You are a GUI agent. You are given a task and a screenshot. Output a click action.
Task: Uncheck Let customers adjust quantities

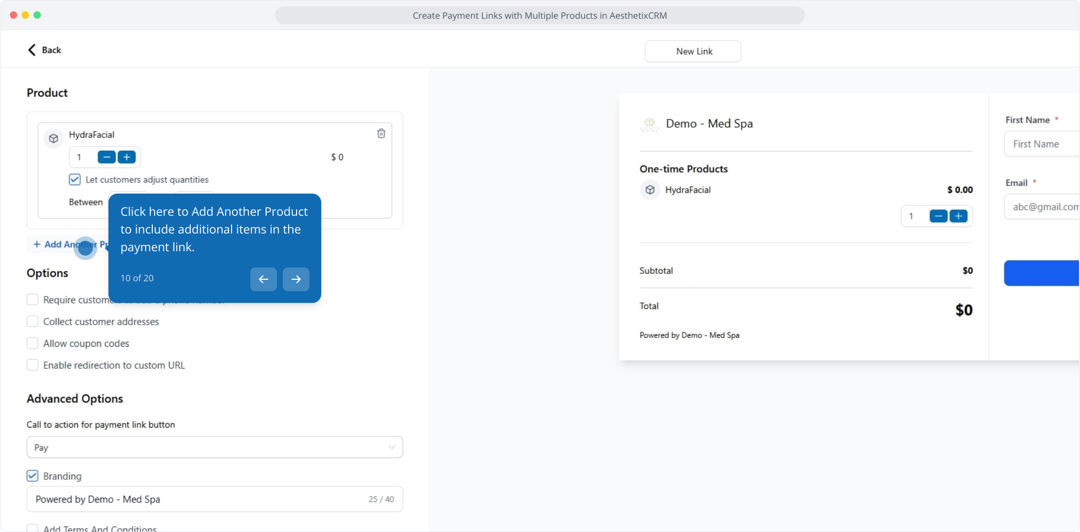tap(74, 179)
